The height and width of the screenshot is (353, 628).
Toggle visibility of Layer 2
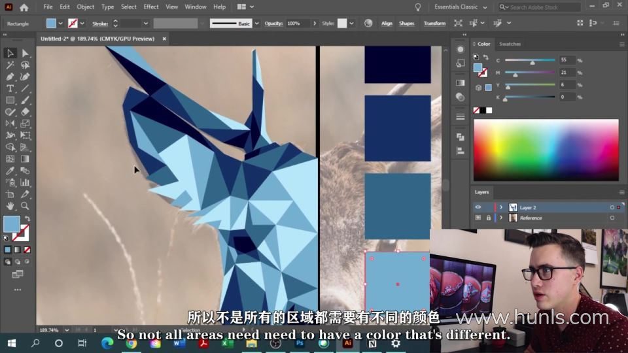(x=478, y=207)
